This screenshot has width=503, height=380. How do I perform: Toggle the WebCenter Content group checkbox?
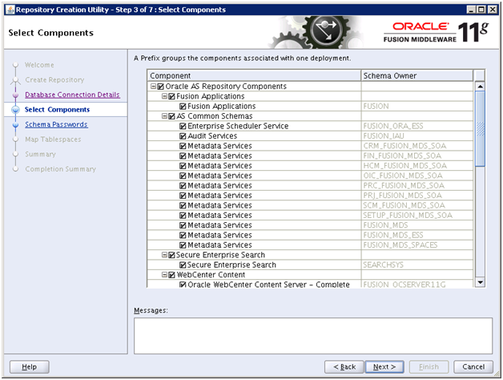pos(171,275)
